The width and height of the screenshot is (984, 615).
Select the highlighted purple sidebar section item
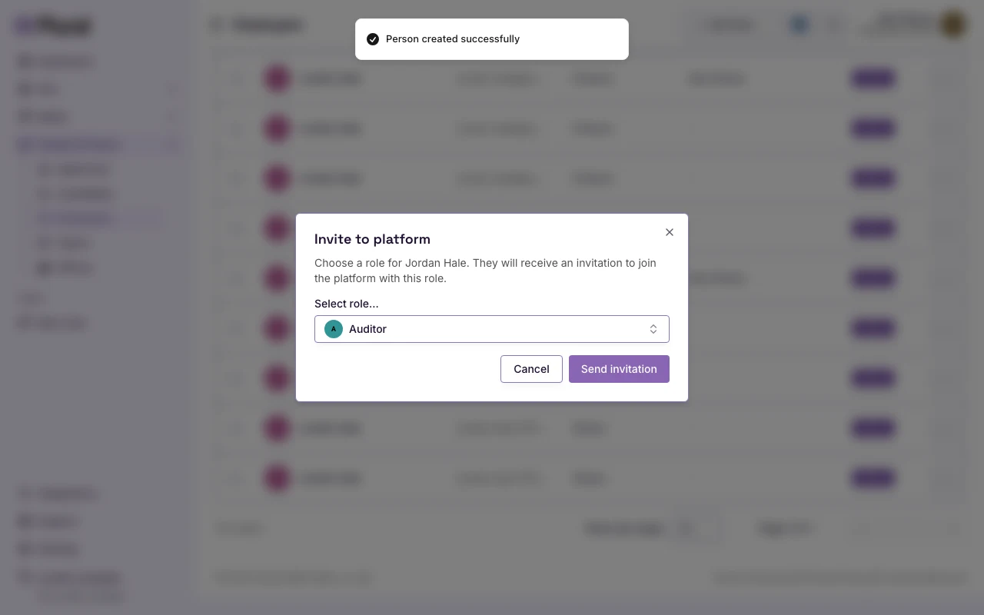(98, 145)
